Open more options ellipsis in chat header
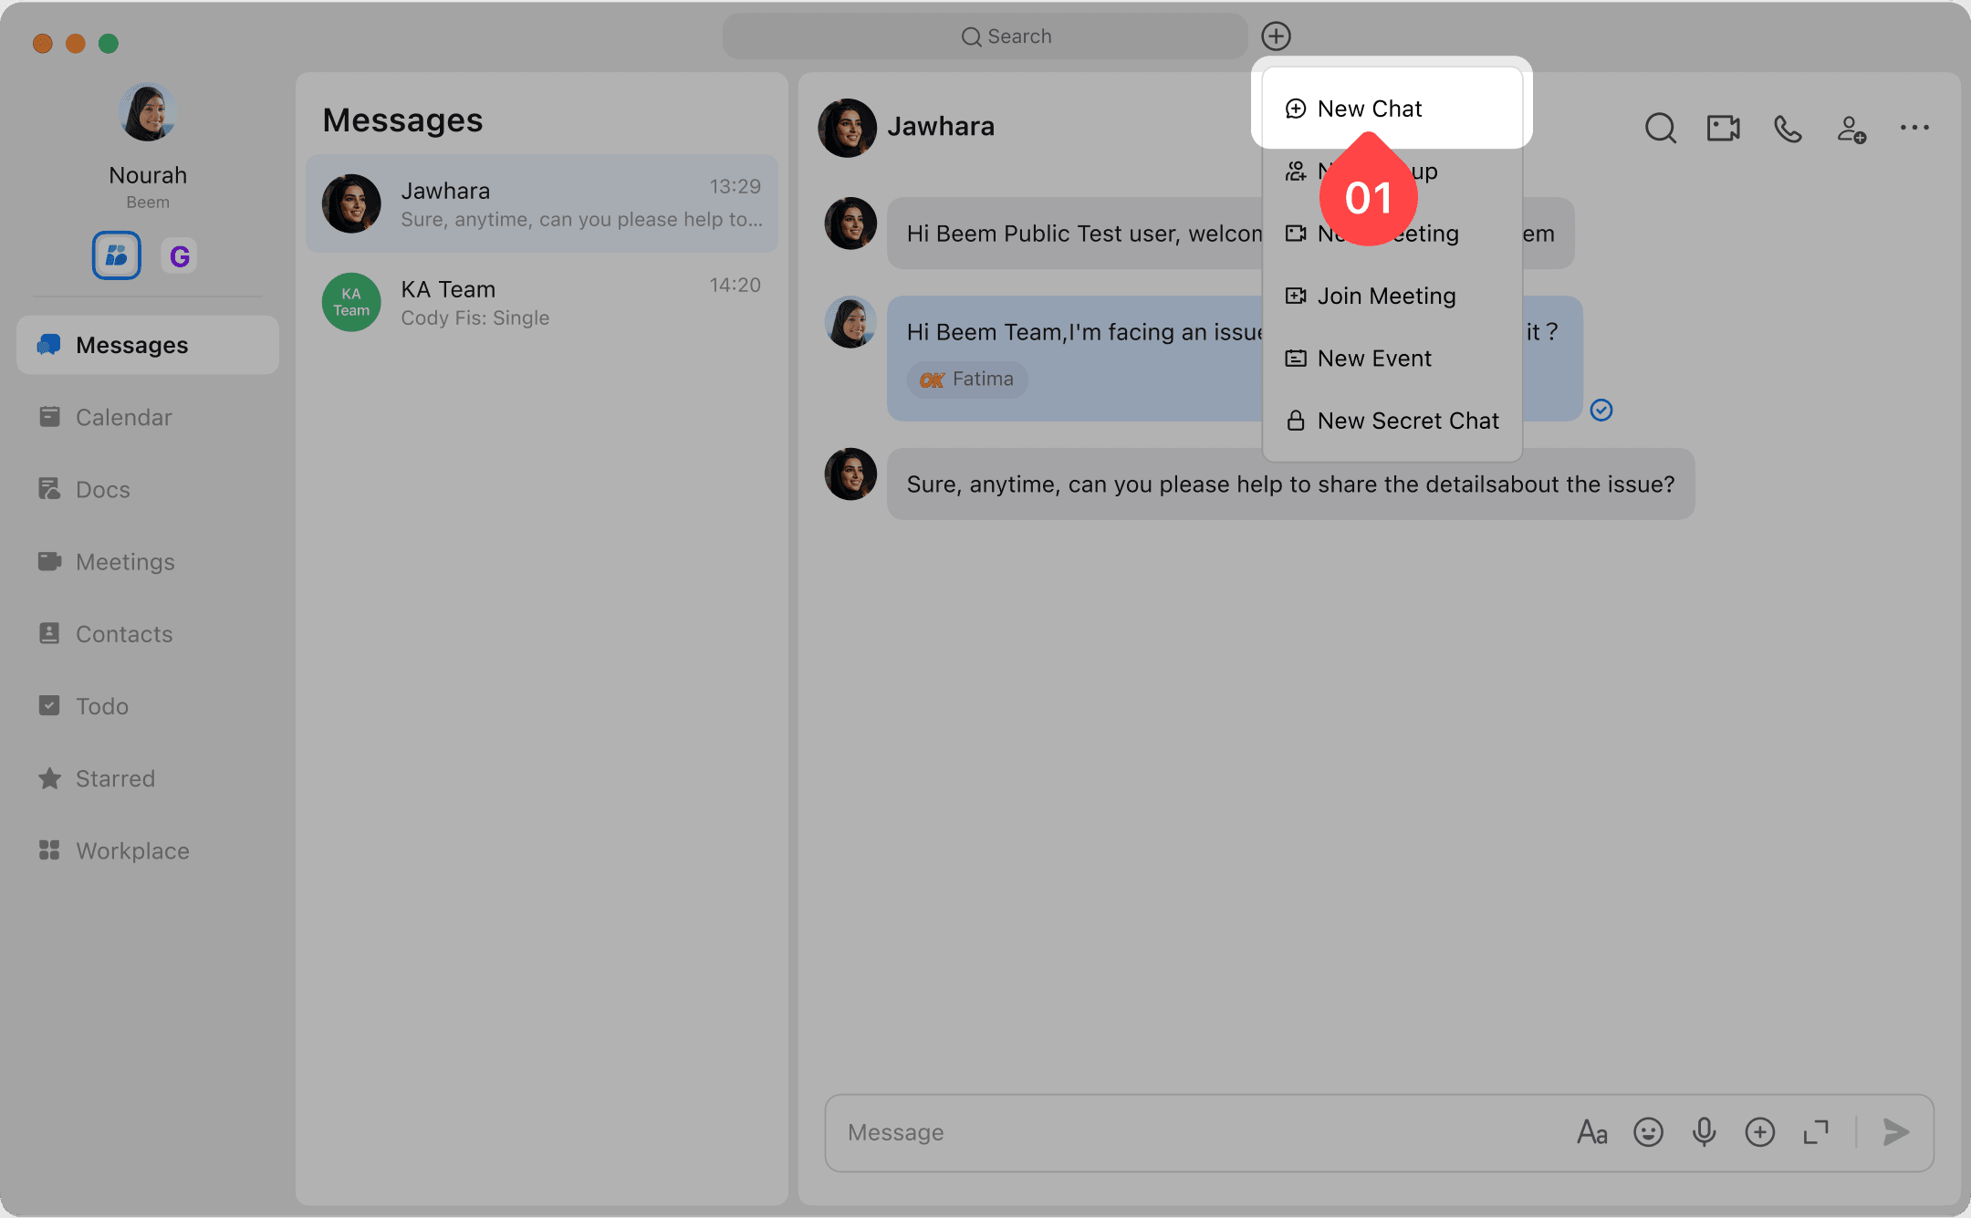 1914,128
